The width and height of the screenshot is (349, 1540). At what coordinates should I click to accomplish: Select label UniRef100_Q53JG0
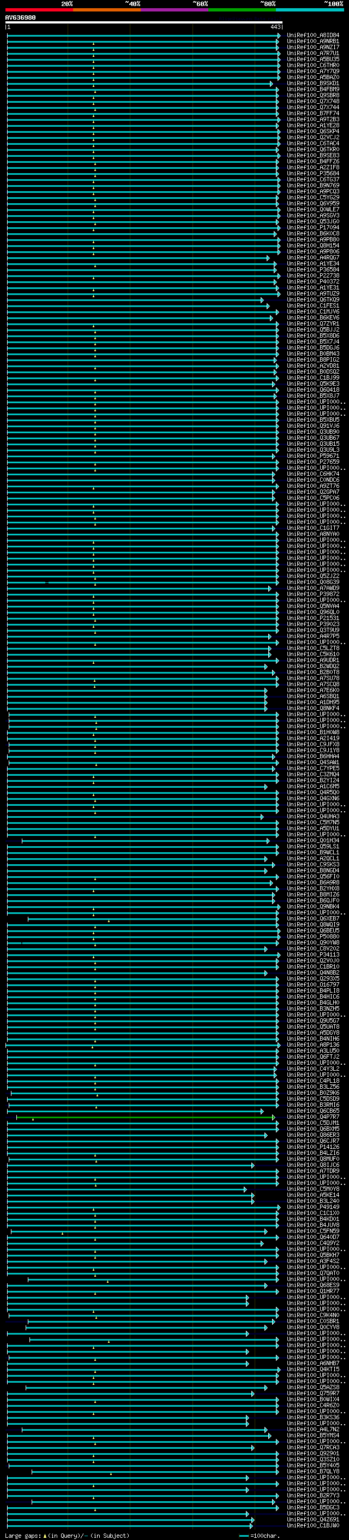coord(313,221)
